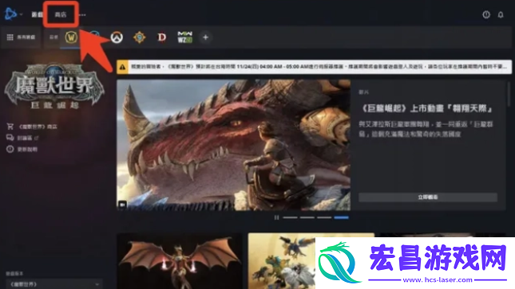The image size is (515, 289).
Task: Read the 《魔獸世界》 maintenance notice banner text
Action: 319,67
